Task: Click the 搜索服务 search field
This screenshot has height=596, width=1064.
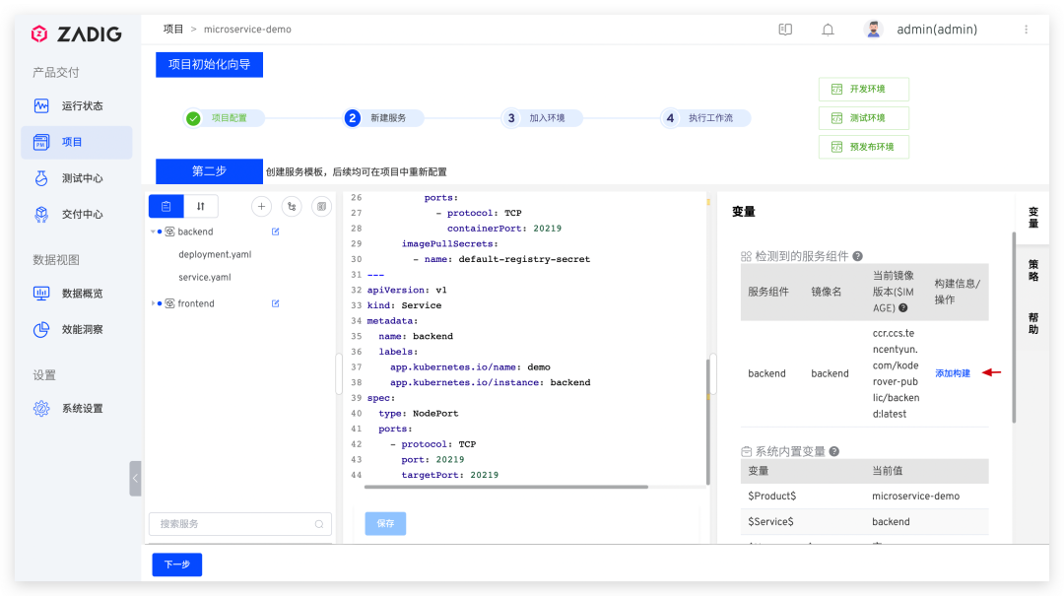Action: pos(240,524)
